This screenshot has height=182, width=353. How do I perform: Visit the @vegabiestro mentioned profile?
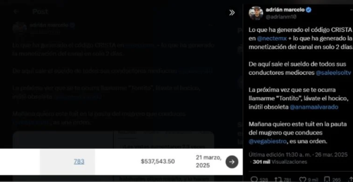[x=267, y=142]
